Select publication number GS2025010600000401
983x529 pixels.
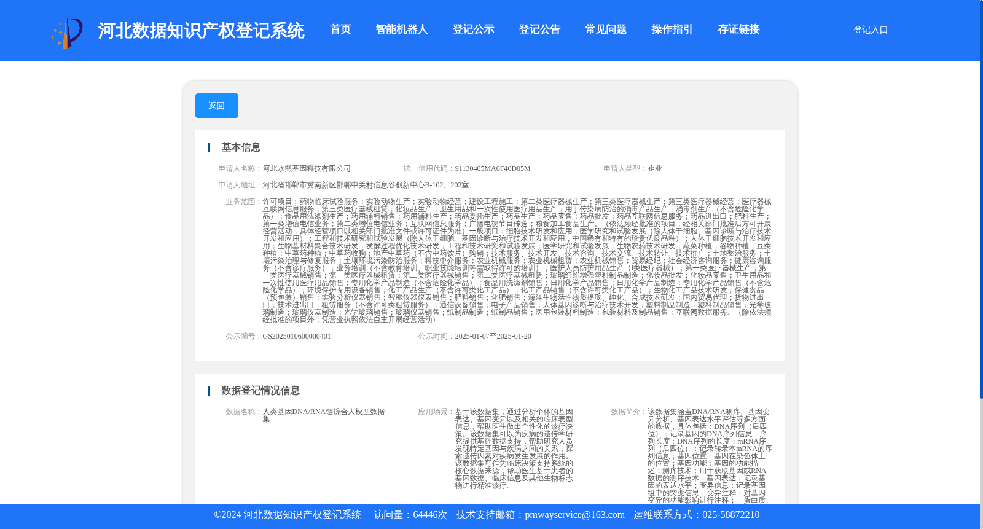pyautogui.click(x=297, y=336)
